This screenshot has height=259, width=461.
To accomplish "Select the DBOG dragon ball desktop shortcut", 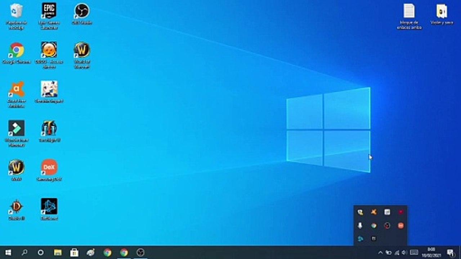I will pyautogui.click(x=49, y=55).
